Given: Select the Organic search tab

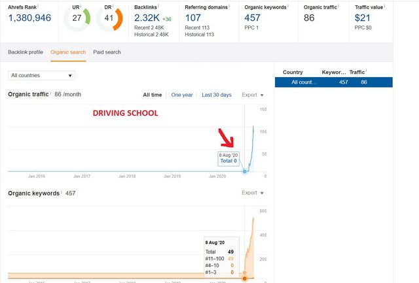Looking at the screenshot, I should tap(69, 52).
